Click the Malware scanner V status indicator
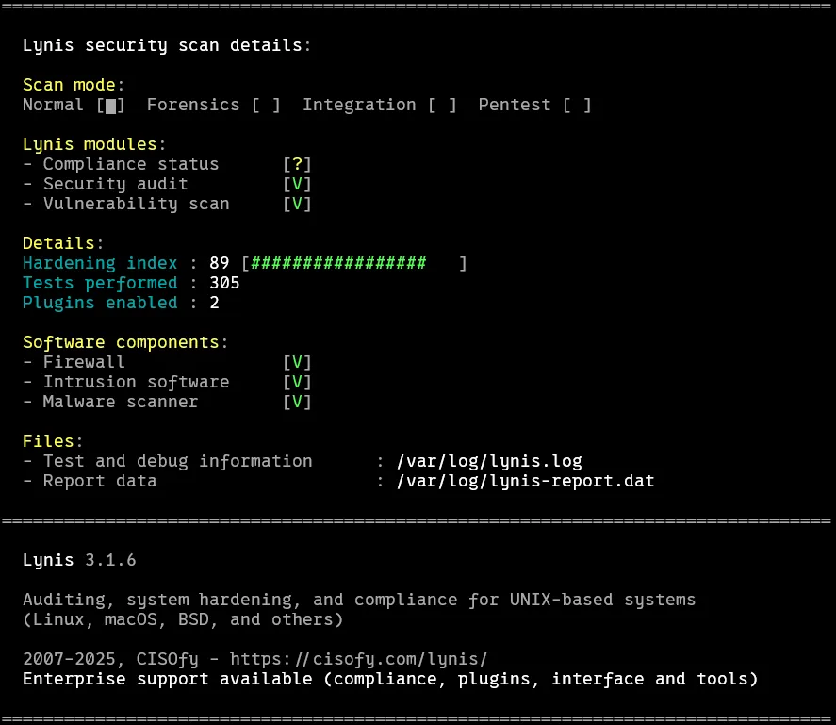 [297, 402]
